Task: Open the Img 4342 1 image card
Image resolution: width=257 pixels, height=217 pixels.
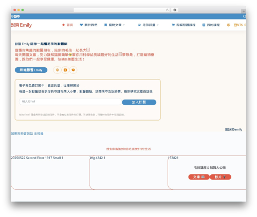Action: [128, 172]
